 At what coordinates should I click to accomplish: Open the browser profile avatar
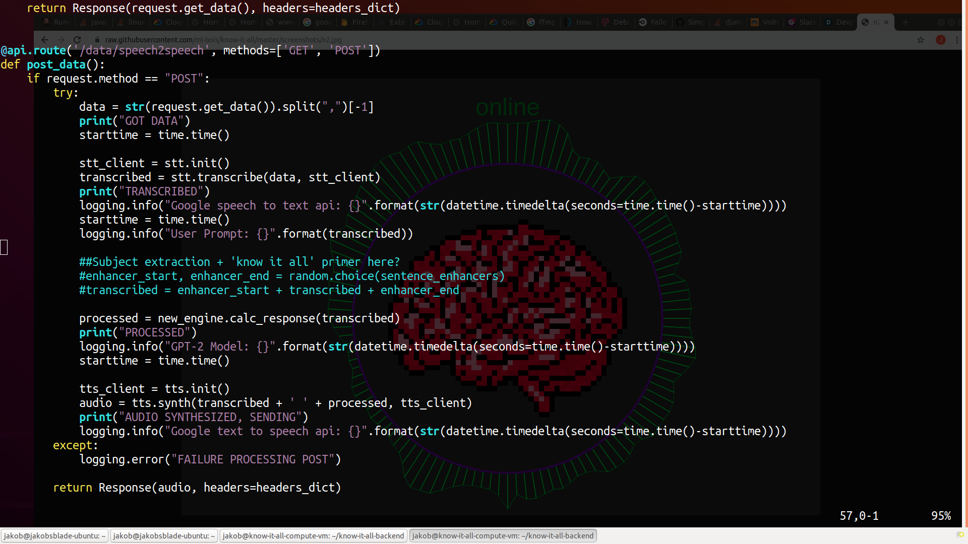click(x=940, y=40)
